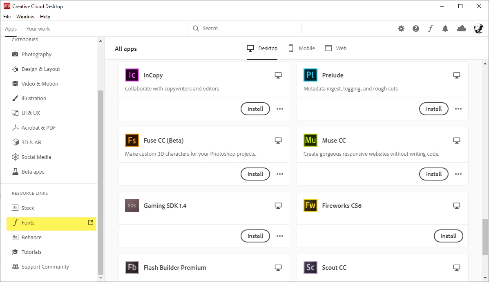Open Stock resource link
The image size is (489, 282).
(x=23, y=207)
